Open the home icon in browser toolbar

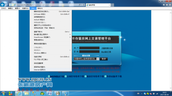(164, 5)
